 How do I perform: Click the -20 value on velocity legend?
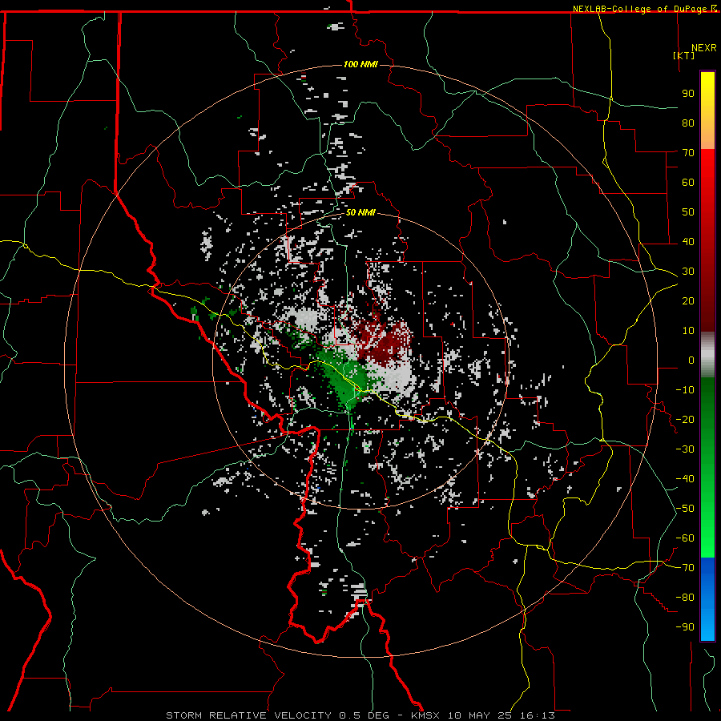pyautogui.click(x=685, y=420)
